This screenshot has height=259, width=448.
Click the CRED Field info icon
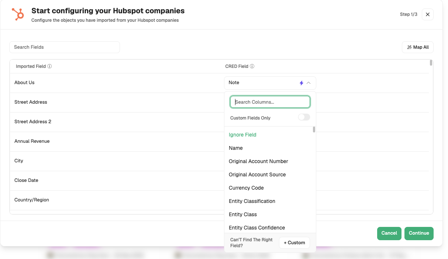252,66
